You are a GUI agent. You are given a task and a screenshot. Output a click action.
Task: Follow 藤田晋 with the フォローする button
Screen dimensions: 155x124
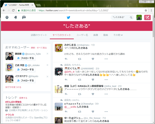pyautogui.click(x=25, y=58)
